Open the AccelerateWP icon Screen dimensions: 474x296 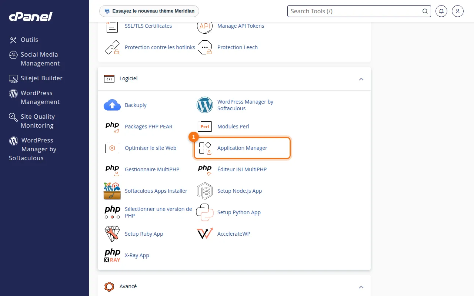coord(205,234)
